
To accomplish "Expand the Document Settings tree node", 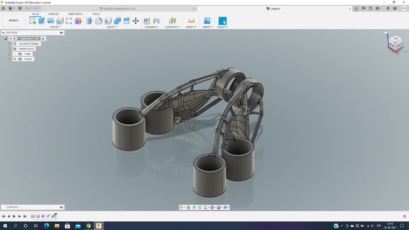I will [10, 44].
